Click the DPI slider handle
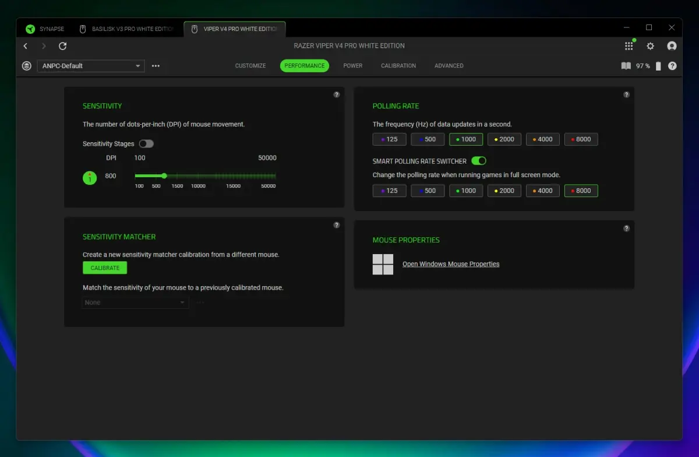Image resolution: width=699 pixels, height=457 pixels. click(x=164, y=175)
